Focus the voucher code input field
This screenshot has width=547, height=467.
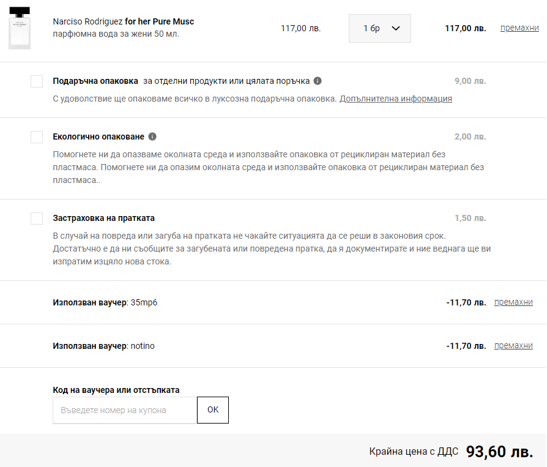coord(125,410)
